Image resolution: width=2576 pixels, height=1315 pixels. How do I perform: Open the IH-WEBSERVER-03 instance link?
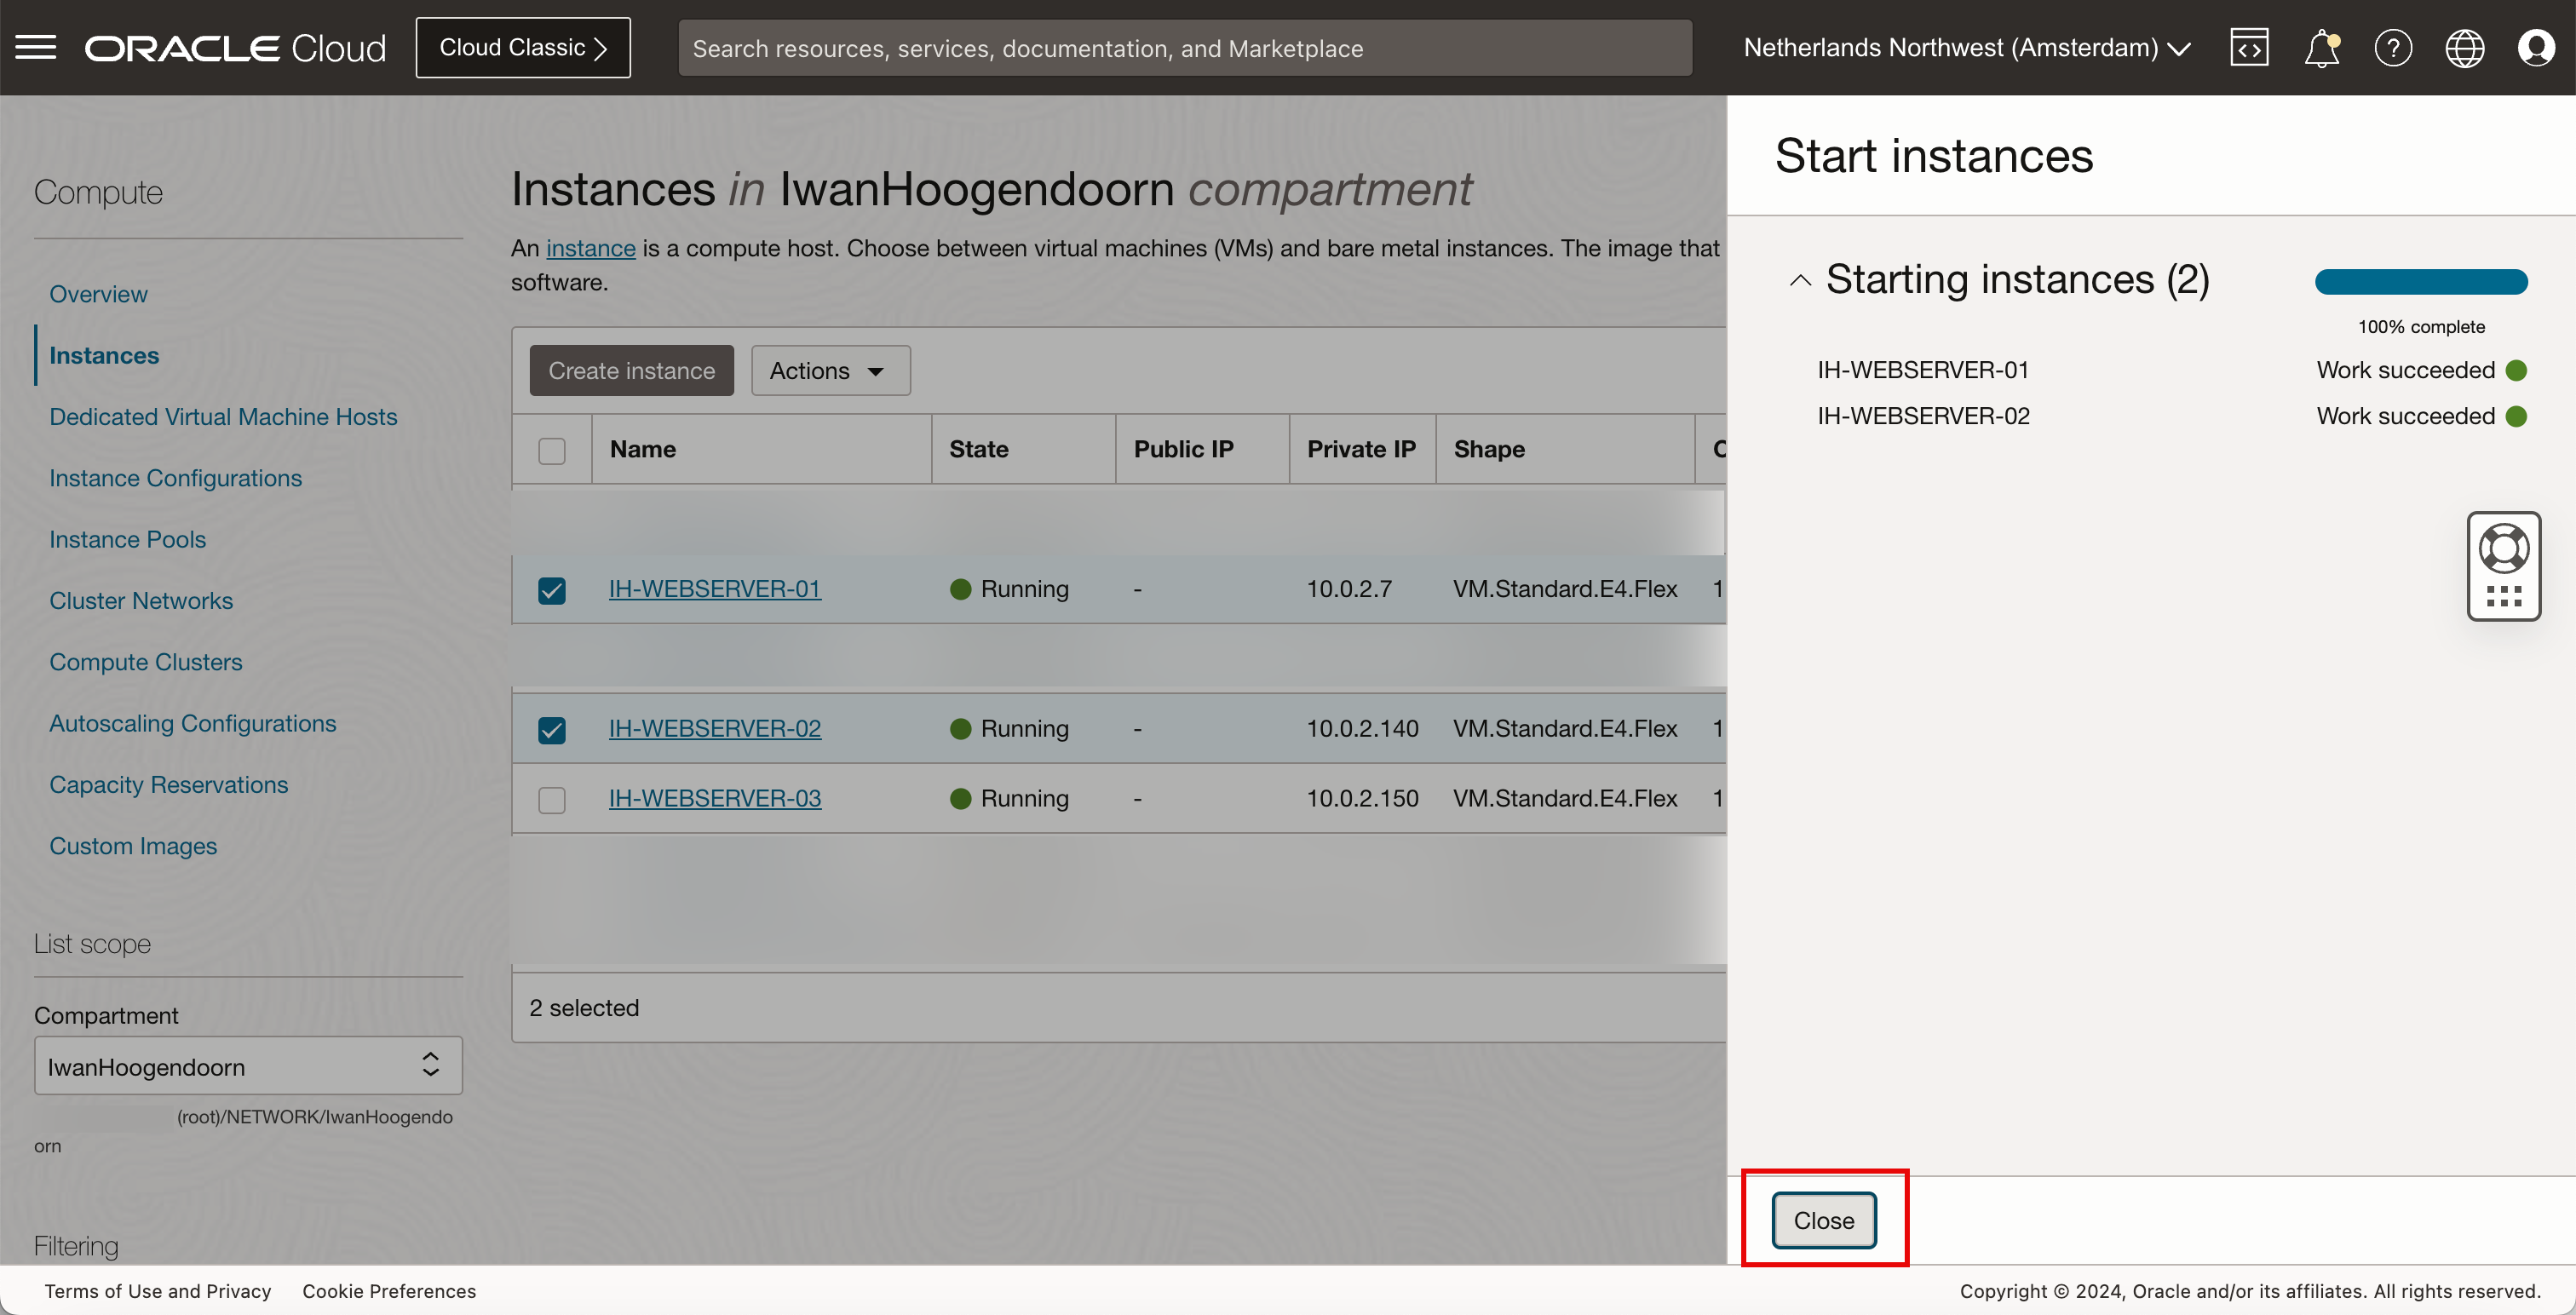(714, 798)
